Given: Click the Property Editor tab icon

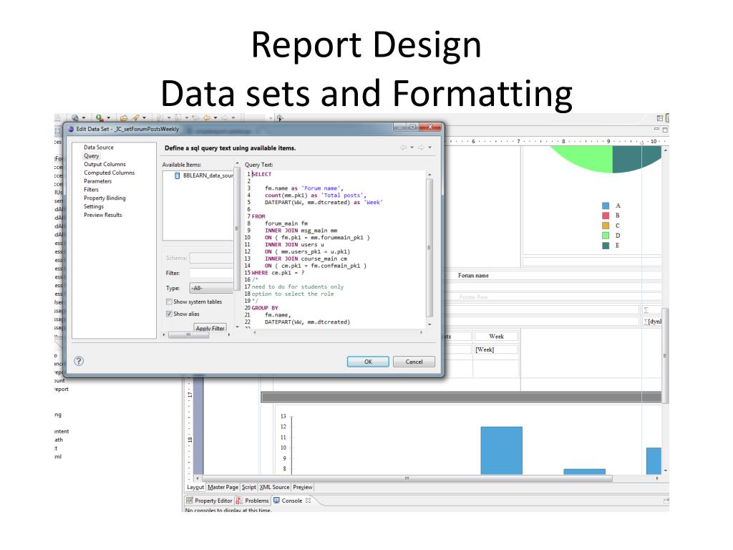Looking at the screenshot, I should point(189,501).
